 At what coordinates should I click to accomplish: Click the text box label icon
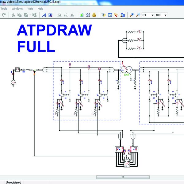click(x=50, y=15)
